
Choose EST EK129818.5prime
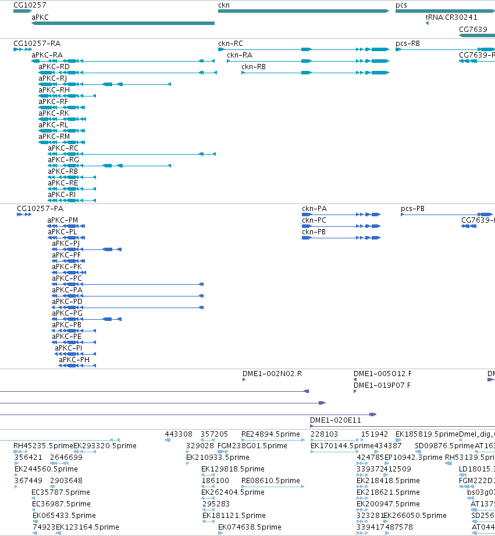(233, 469)
